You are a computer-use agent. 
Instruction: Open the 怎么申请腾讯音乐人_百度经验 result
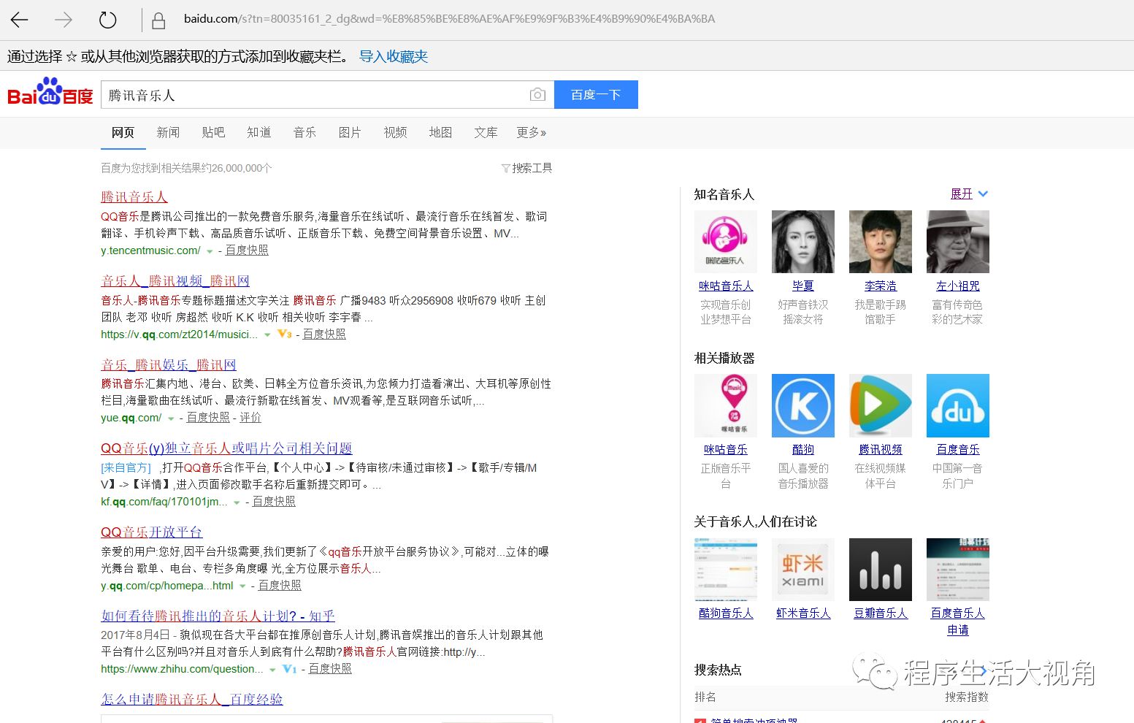192,700
